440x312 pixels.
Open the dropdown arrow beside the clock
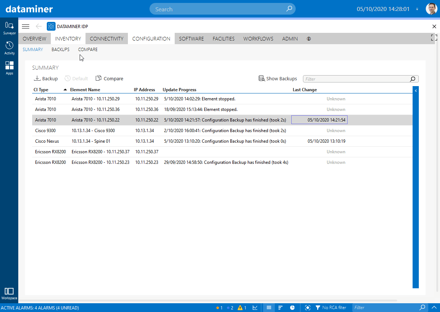tap(417, 9)
